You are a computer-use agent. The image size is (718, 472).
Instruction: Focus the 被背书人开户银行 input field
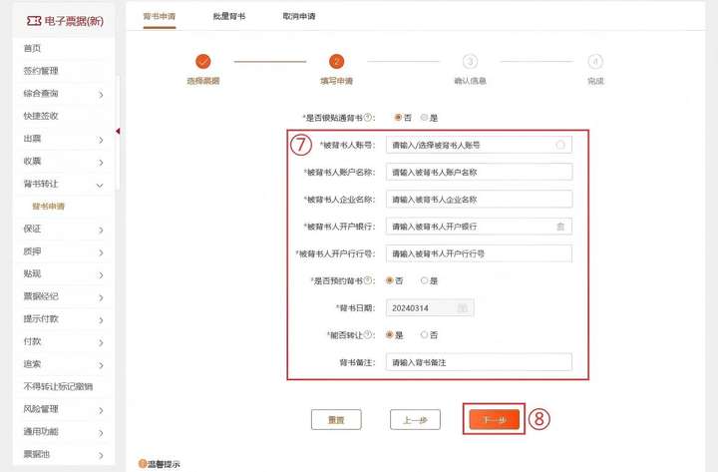tap(479, 227)
